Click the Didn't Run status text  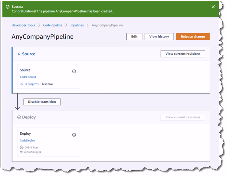point(31,147)
